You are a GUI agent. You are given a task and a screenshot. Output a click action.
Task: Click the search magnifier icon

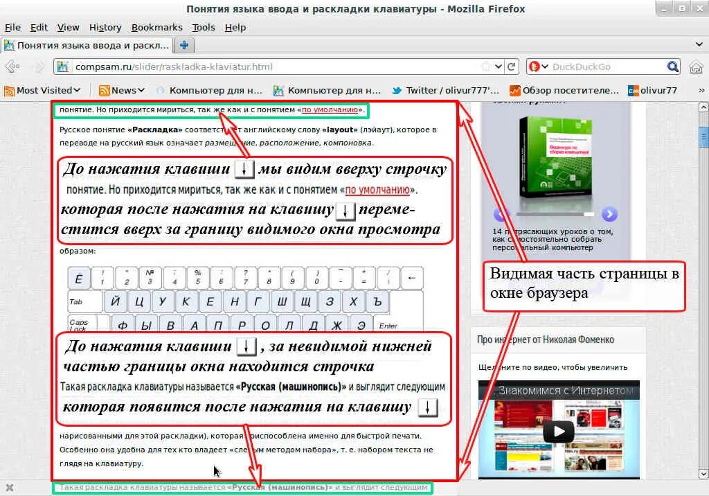pyautogui.click(x=673, y=67)
